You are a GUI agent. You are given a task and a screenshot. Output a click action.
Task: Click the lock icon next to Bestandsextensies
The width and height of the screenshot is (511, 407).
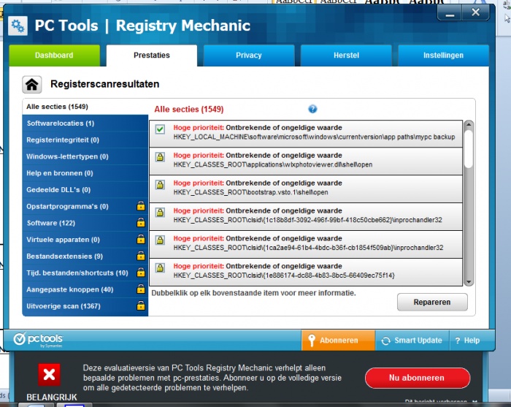tap(140, 256)
